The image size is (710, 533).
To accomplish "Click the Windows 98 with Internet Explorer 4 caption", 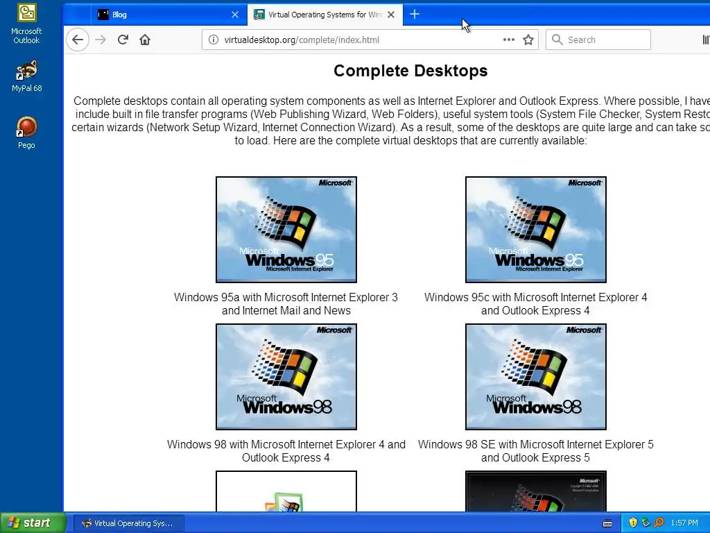I will tap(286, 451).
